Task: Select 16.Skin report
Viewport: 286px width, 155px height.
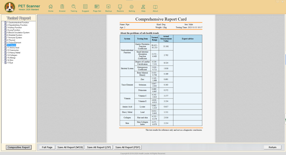Action: click(10, 60)
